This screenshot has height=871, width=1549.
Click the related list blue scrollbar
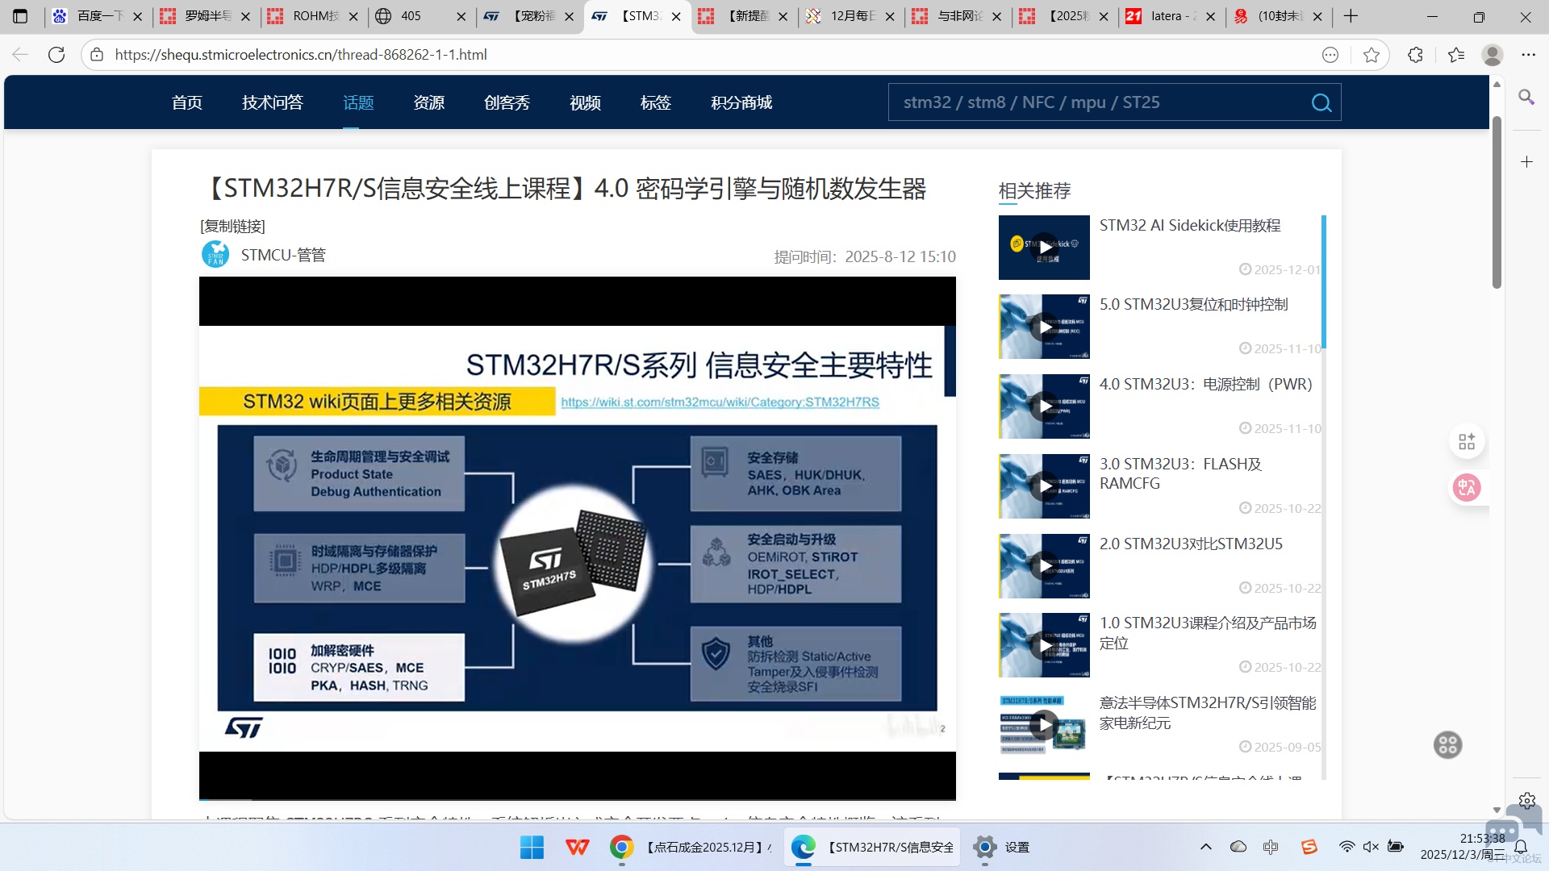coord(1323,282)
